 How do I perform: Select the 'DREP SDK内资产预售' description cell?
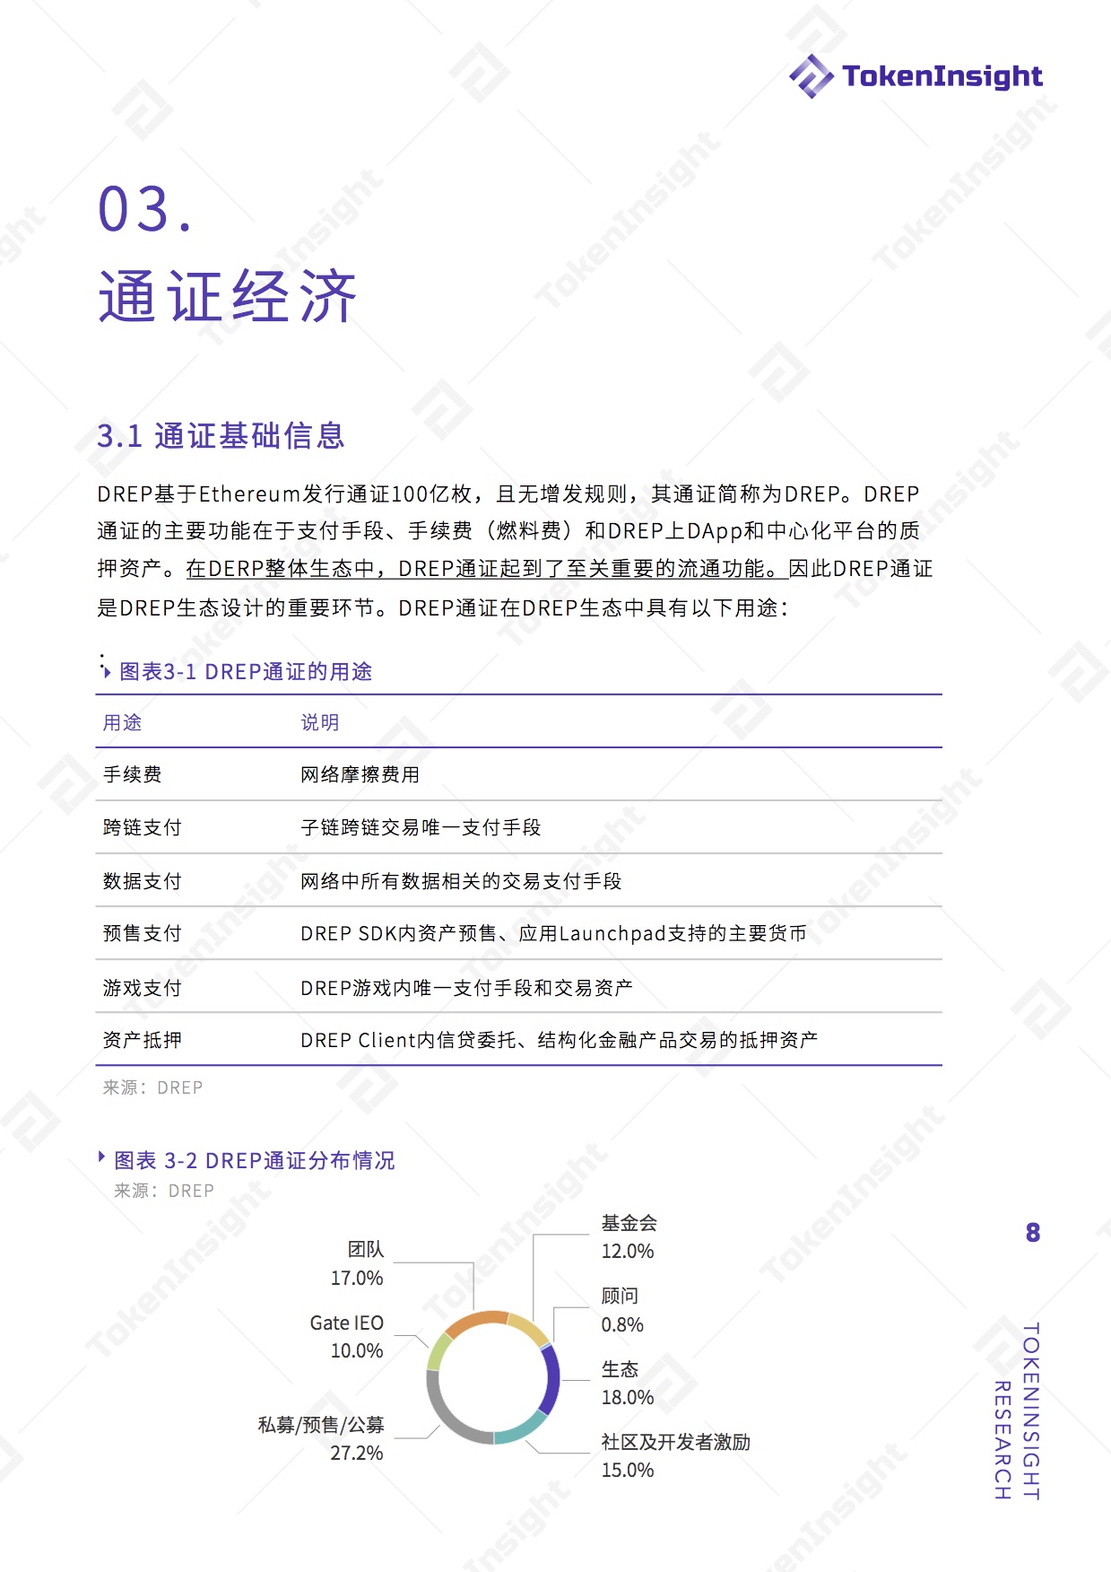point(553,933)
